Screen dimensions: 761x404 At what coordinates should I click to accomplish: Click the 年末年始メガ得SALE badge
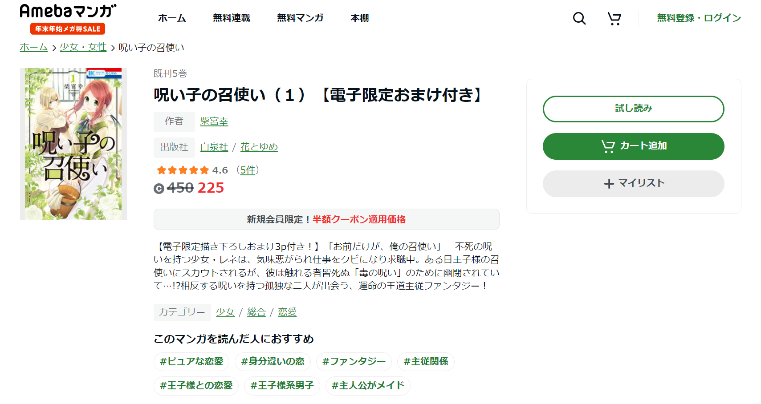pos(67,28)
